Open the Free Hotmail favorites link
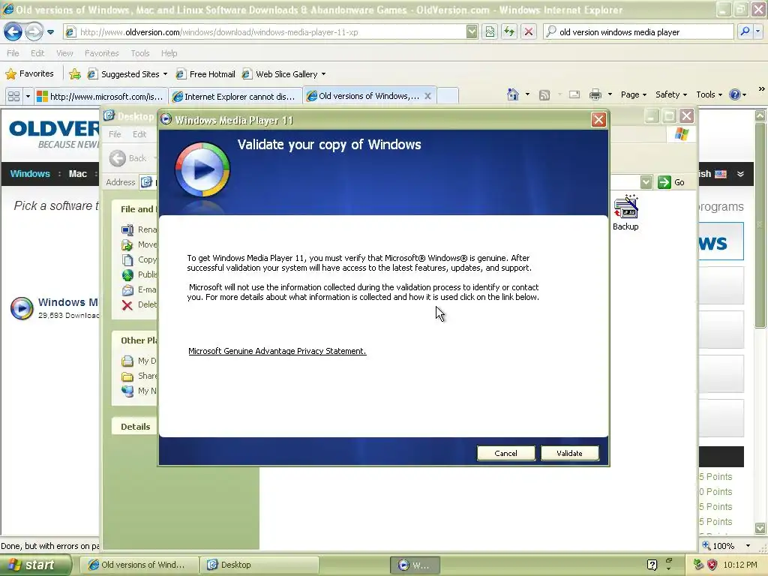This screenshot has height=576, width=768. 205,74
